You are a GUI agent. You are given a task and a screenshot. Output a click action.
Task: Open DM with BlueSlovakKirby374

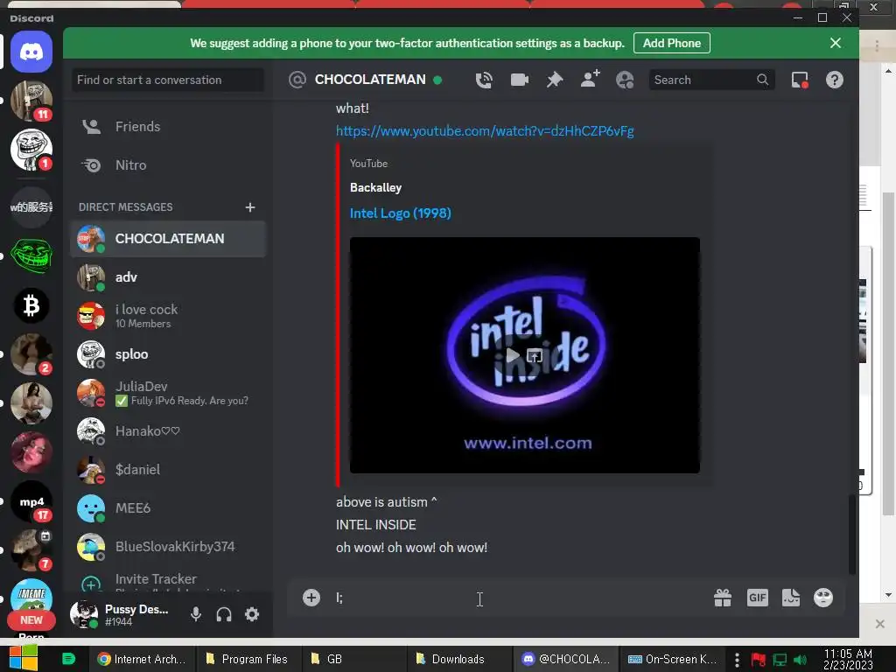168,547
